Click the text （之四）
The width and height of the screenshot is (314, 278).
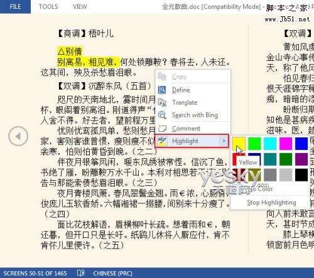(57, 214)
